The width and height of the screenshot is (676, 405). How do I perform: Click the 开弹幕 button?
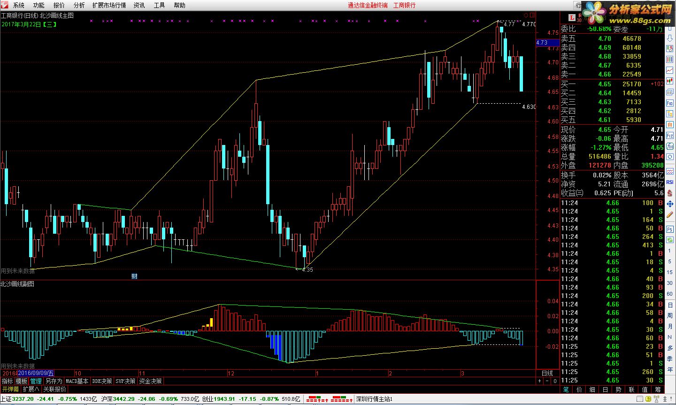(x=10, y=389)
